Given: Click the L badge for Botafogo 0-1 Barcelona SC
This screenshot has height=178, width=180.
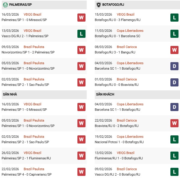Looking at the screenshot, I should coord(174,34).
